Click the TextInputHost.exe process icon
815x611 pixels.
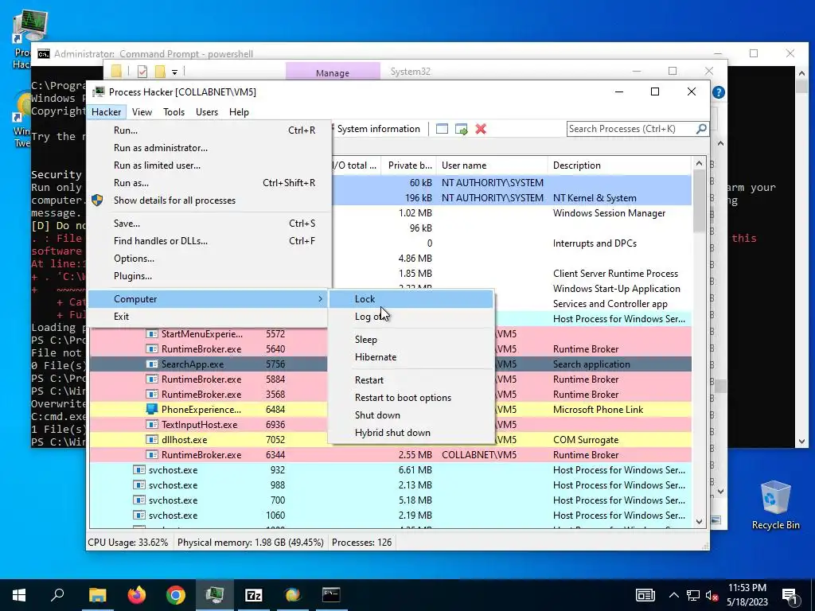point(152,425)
